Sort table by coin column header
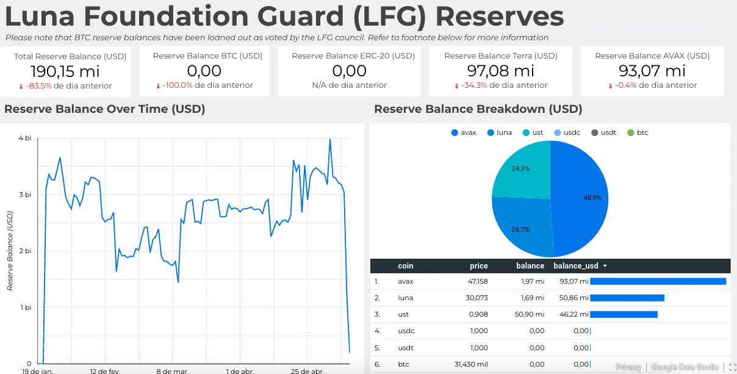Viewport: 737px width, 374px height. click(406, 266)
